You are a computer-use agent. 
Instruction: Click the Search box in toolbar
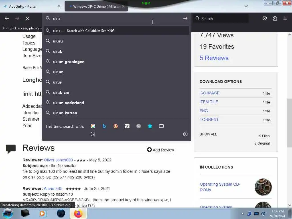click(x=221, y=19)
